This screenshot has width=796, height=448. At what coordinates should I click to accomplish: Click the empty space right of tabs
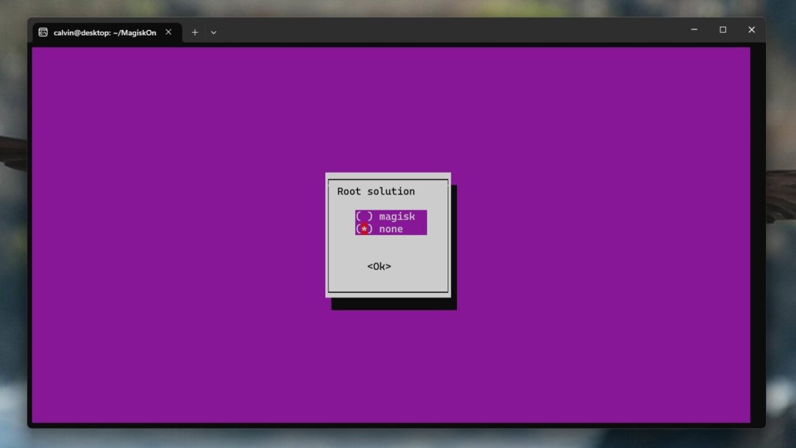point(435,31)
